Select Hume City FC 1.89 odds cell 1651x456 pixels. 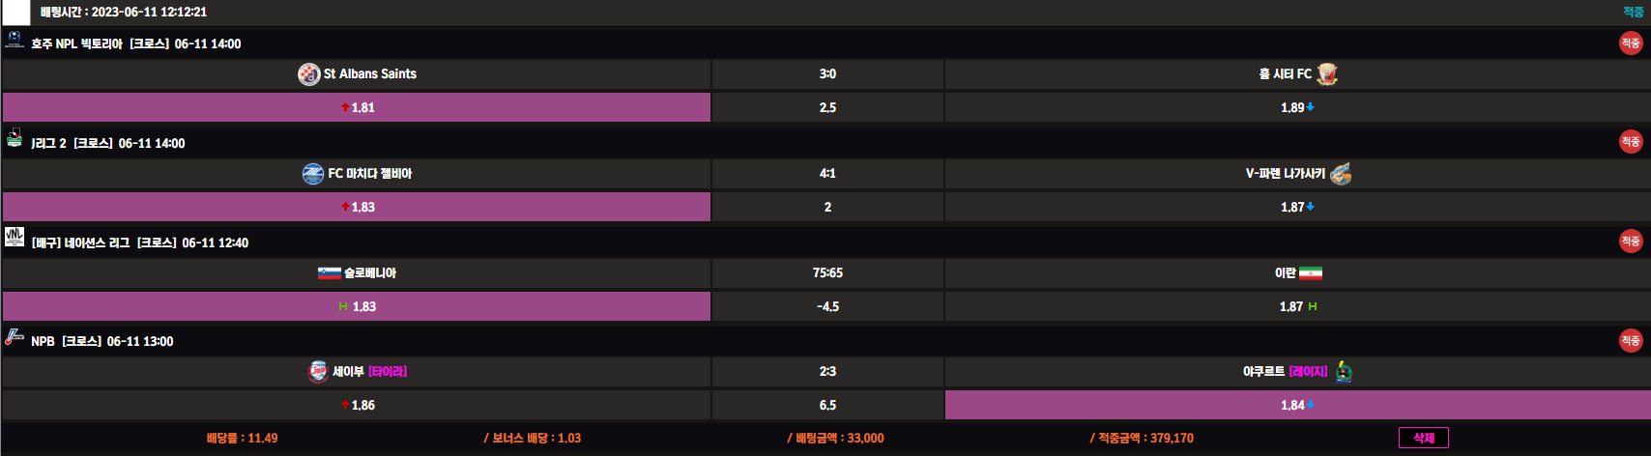1297,107
